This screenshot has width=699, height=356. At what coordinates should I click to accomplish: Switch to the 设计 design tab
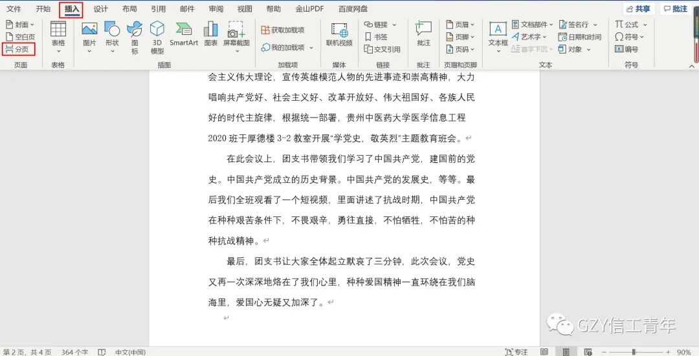point(101,9)
